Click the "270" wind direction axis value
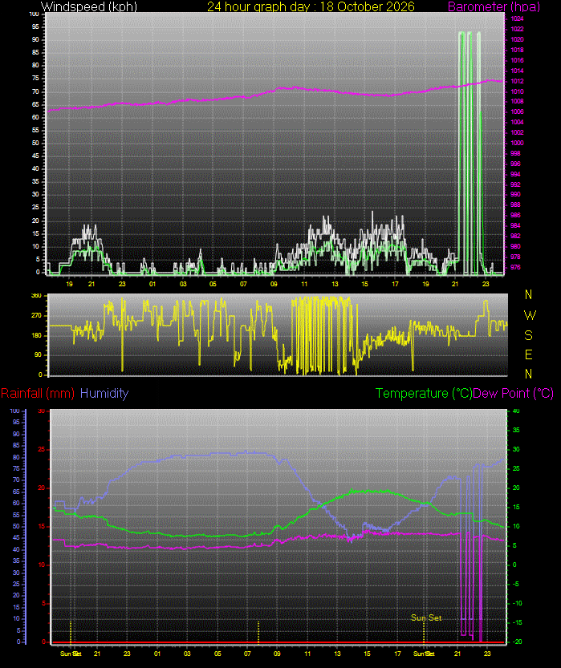The width and height of the screenshot is (561, 668). (37, 316)
